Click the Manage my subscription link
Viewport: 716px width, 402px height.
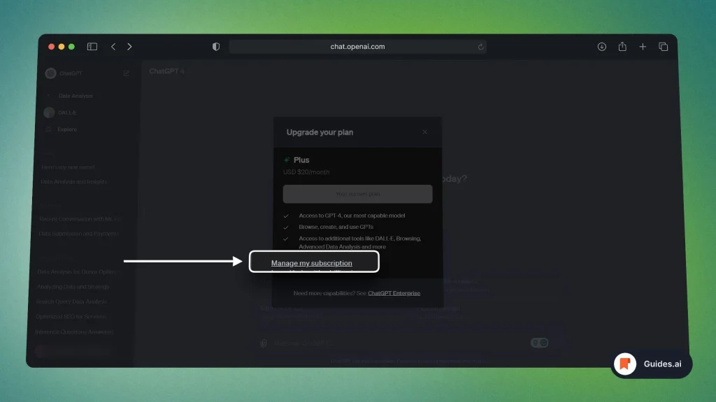[x=311, y=263]
